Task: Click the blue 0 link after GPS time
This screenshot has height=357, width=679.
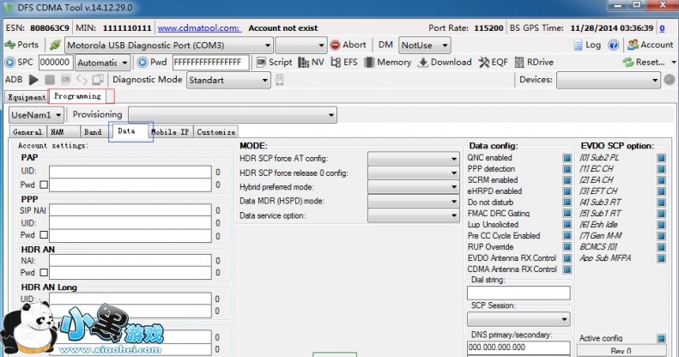Action: 662,28
